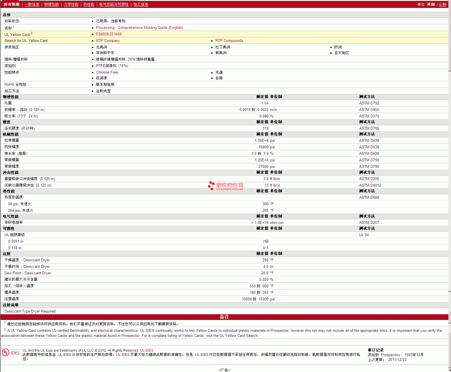The height and width of the screenshot is (372, 451).
Task: Open the 物理性能 tab
Action: pos(51,4)
